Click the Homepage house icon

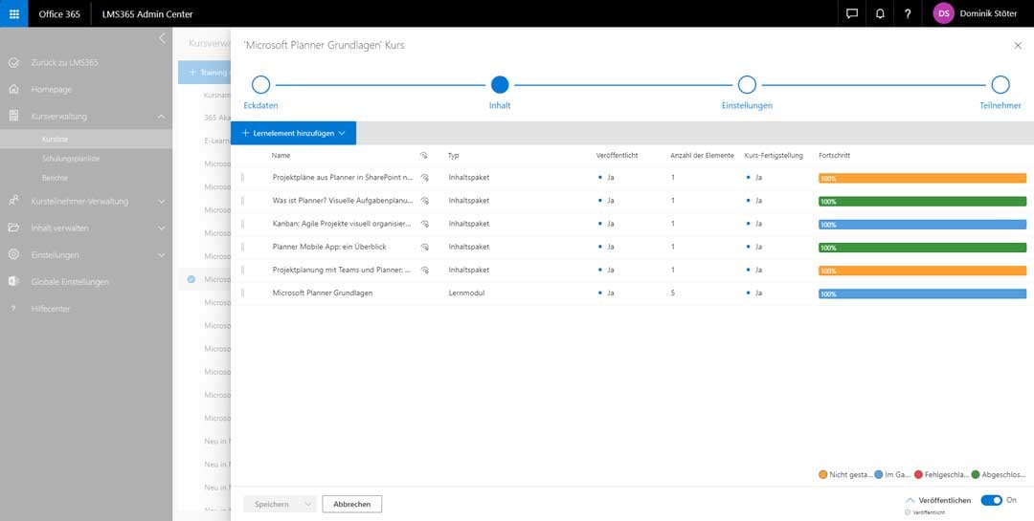[13, 89]
